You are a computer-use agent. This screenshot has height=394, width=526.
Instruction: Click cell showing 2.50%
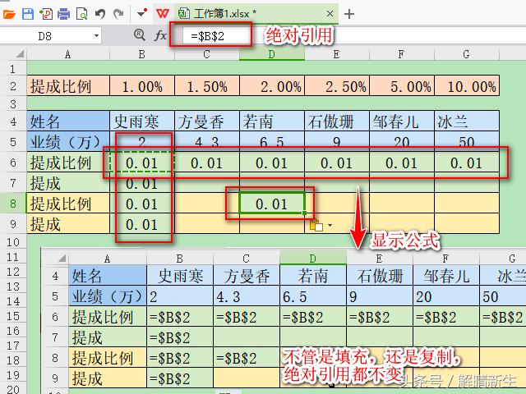point(336,86)
